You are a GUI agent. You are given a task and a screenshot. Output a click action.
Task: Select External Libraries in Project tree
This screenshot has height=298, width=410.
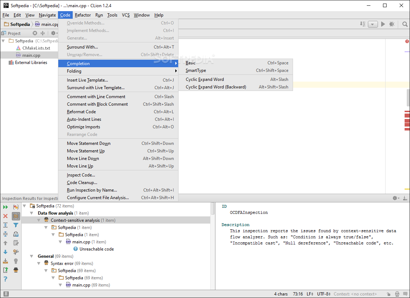point(31,63)
